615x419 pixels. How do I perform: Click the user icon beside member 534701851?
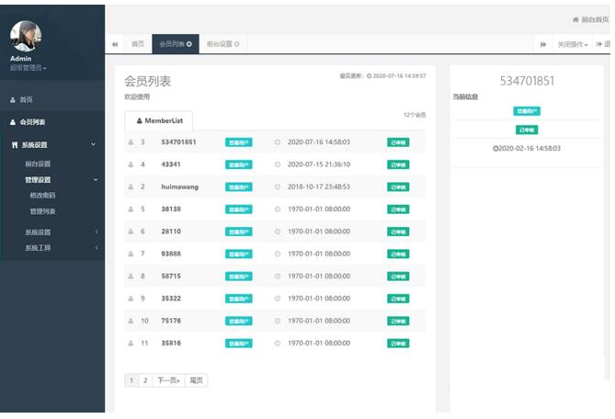(131, 142)
